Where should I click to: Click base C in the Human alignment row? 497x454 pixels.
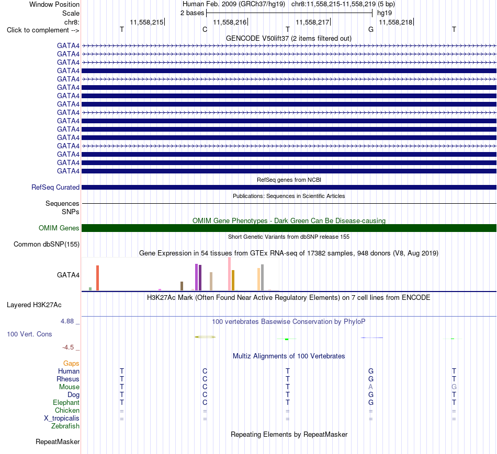205,371
